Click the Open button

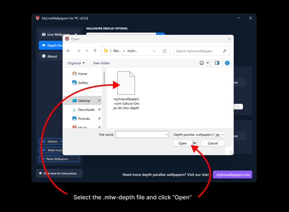coord(183,143)
